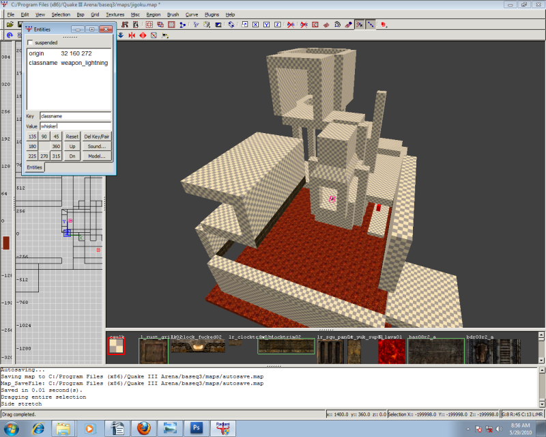Image resolution: width=546 pixels, height=437 pixels.
Task: Click the Open map folder icon
Action: pos(10,25)
